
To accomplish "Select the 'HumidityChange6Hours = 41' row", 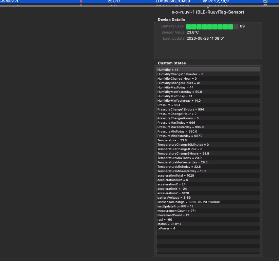I will 208,83.
